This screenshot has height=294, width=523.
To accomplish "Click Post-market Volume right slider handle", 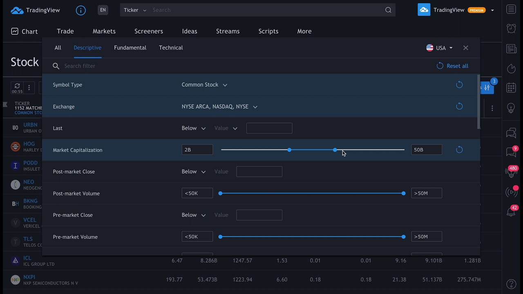I will tap(403, 193).
